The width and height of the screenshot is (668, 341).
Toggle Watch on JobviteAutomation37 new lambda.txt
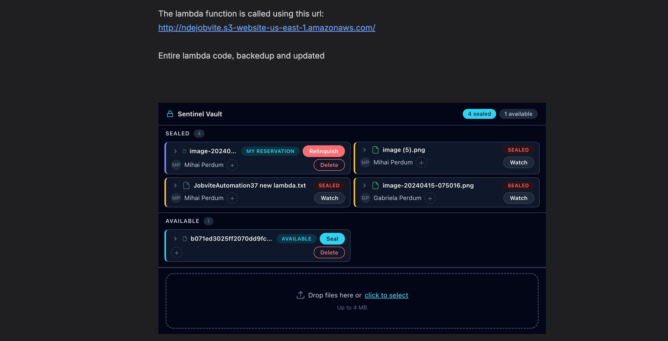tap(329, 198)
